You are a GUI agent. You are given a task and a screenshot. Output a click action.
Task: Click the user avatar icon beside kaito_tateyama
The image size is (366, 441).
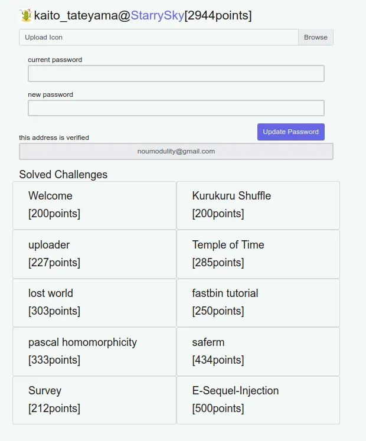point(25,16)
